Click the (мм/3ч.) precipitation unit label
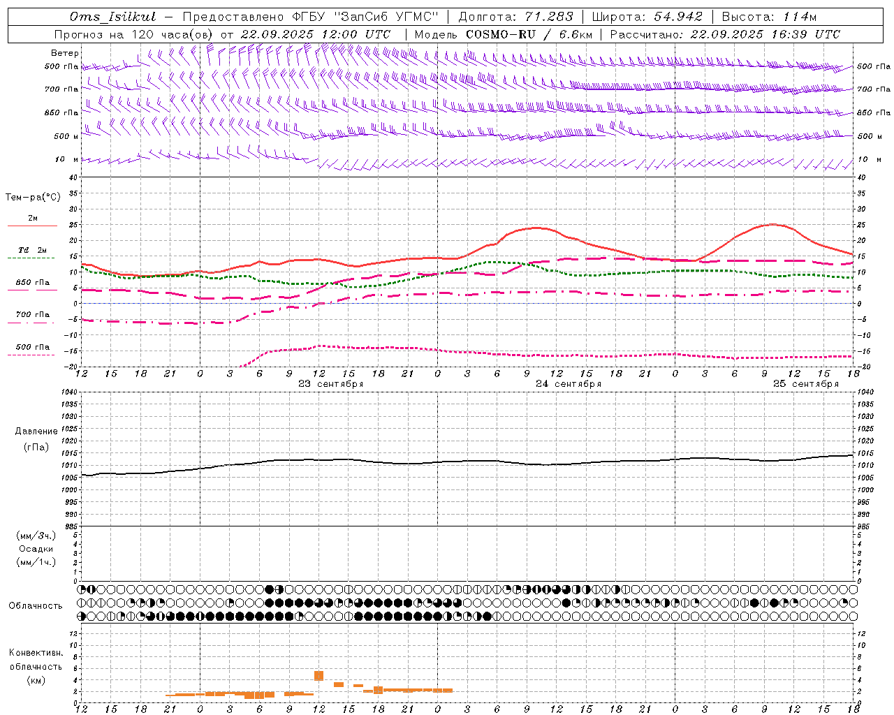The width and height of the screenshot is (894, 715). coord(36,536)
